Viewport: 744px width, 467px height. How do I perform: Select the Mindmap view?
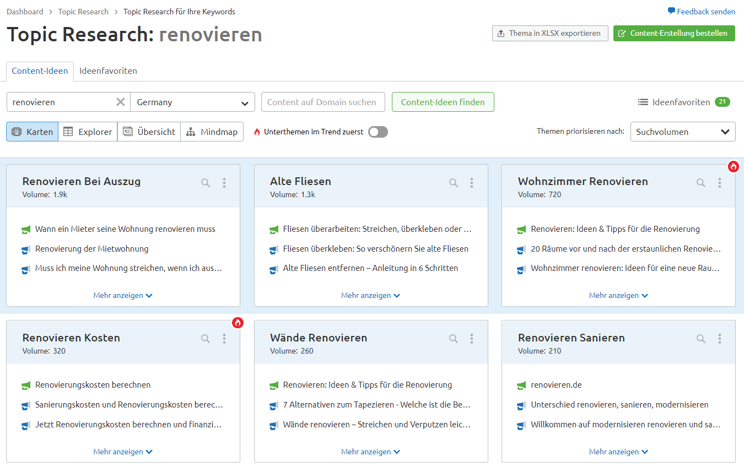(212, 132)
